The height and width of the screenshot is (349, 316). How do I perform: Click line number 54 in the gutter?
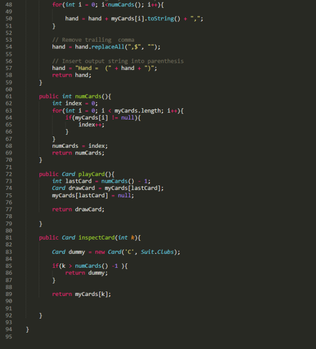8,47
